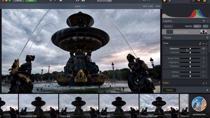Click the Shadows slider handle
The image size is (210, 118).
pyautogui.click(x=190, y=66)
